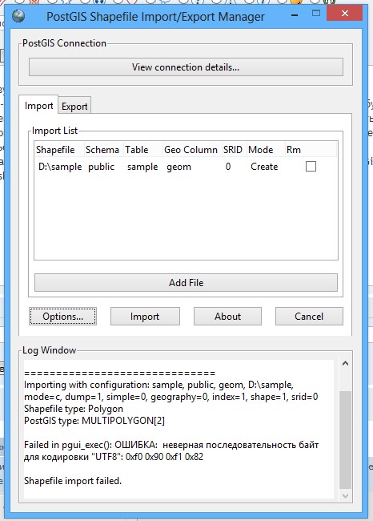Viewport: 373px width, 521px height.
Task: Switch to the Export tab
Action: pyautogui.click(x=74, y=107)
